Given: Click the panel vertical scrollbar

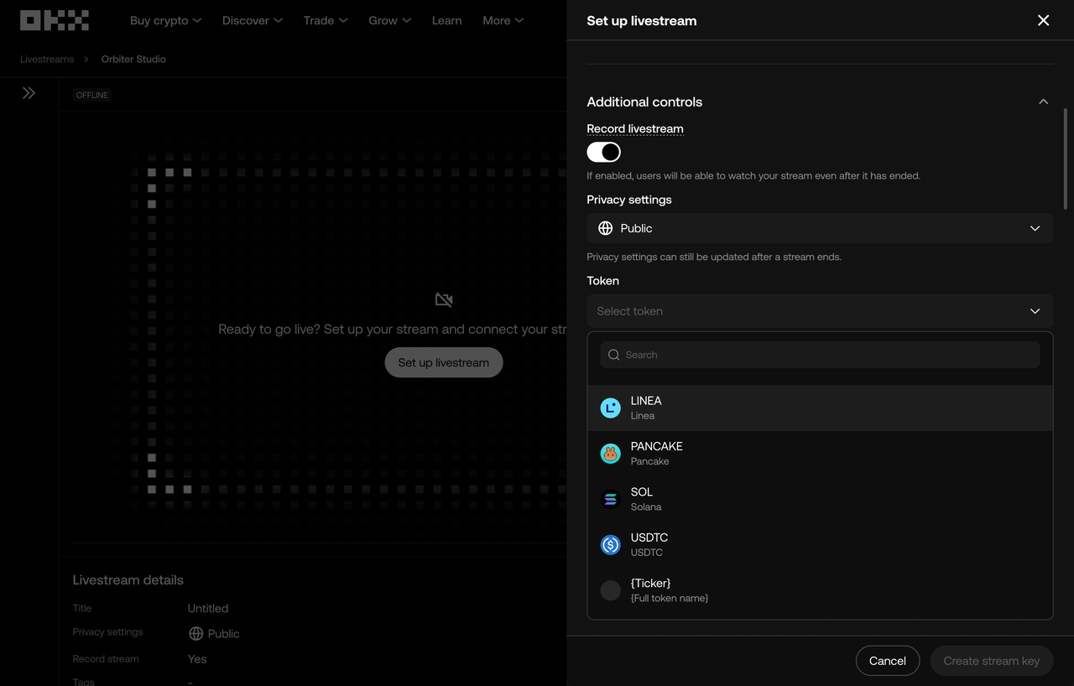Looking at the screenshot, I should pyautogui.click(x=1066, y=158).
